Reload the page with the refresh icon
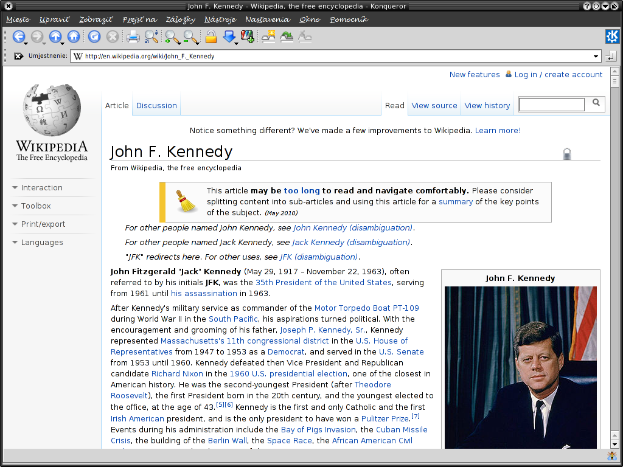 tap(94, 37)
